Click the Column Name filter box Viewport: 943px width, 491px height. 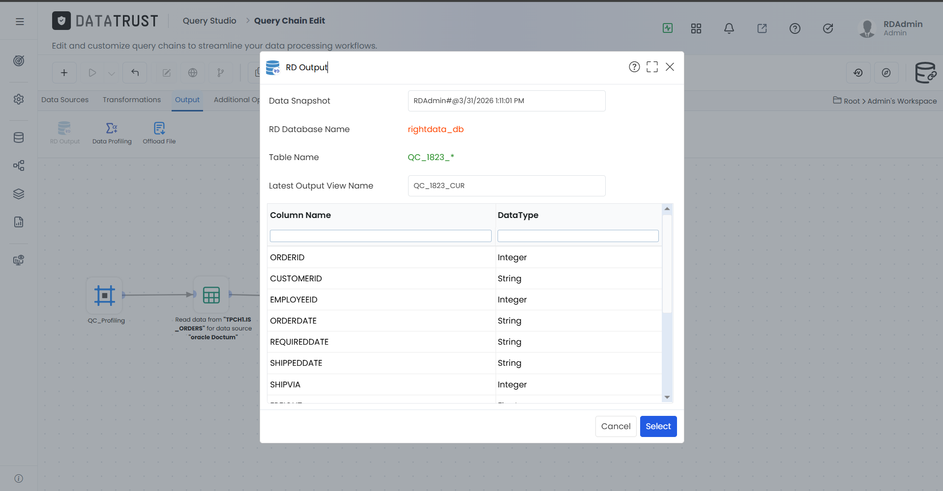381,236
